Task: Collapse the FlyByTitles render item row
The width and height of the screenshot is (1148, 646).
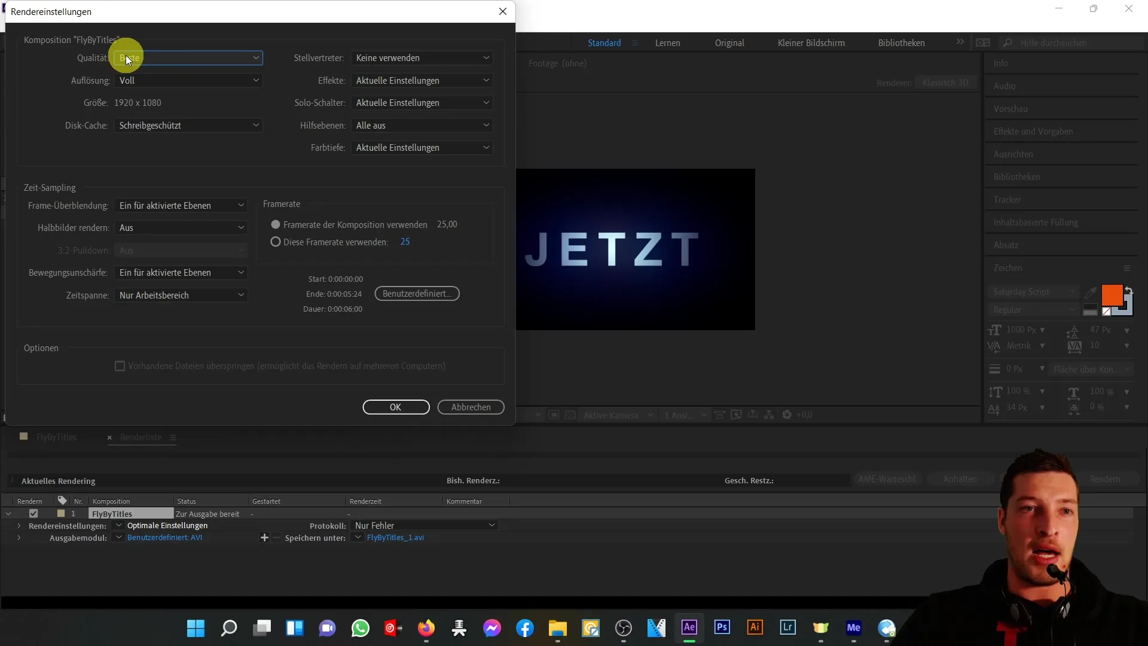Action: (8, 514)
